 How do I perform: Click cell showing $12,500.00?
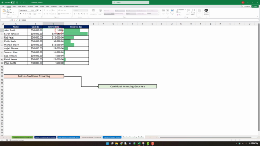tap(53, 45)
